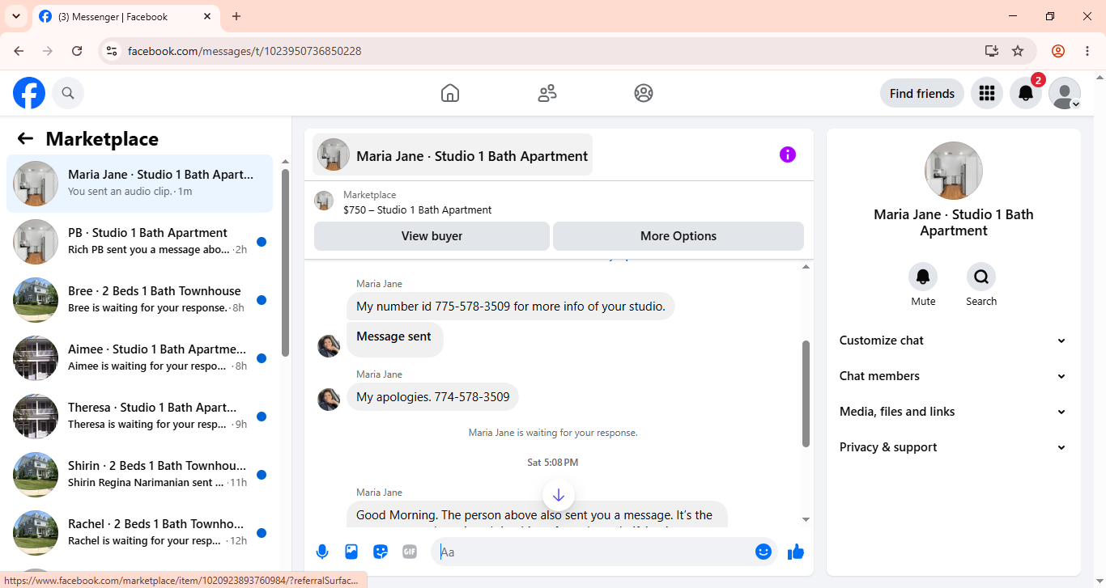1106x588 pixels.
Task: Open conversation information purple info icon
Action: [788, 154]
